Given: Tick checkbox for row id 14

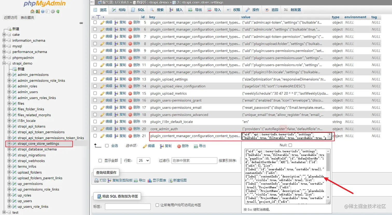Looking at the screenshot, I should 95,86.
